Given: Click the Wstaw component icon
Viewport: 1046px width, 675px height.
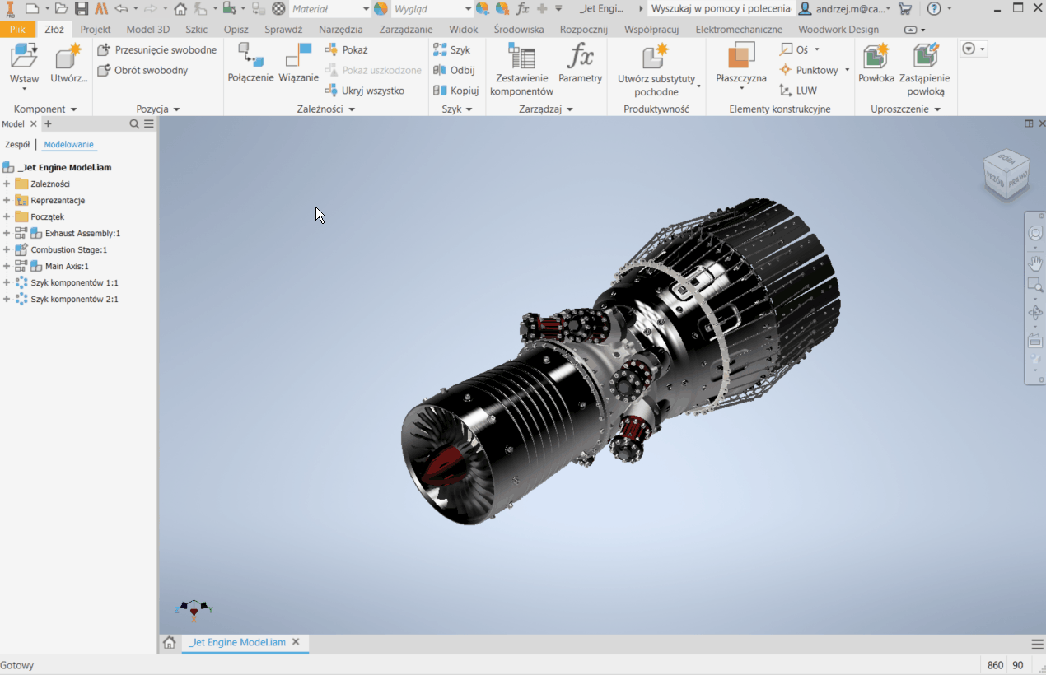Looking at the screenshot, I should point(24,58).
